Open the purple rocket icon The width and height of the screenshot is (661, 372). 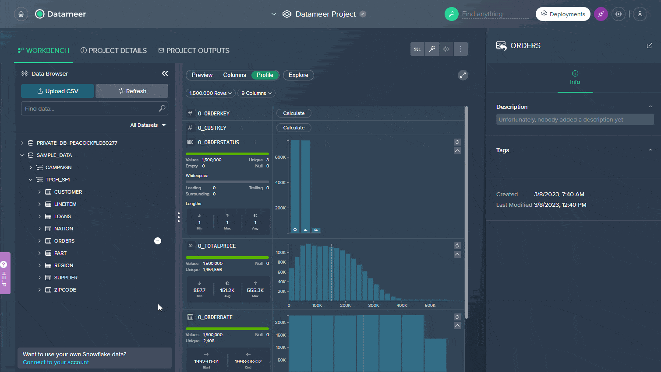(601, 14)
